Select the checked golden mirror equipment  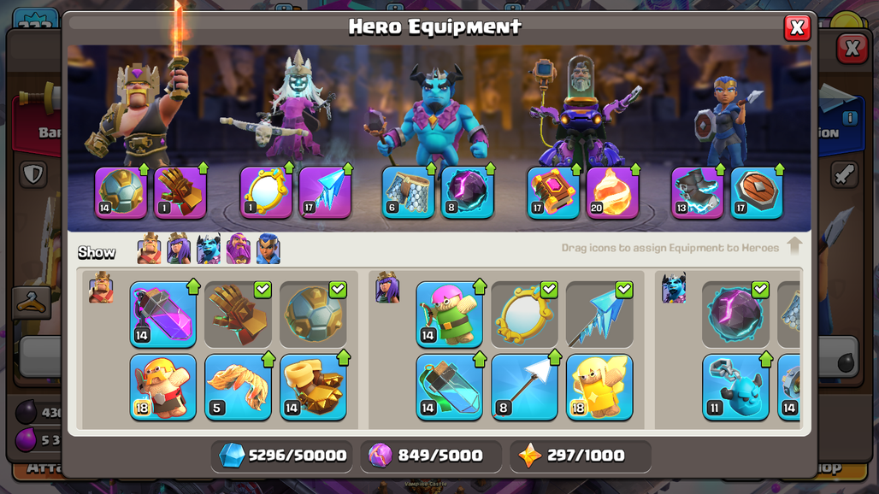pyautogui.click(x=525, y=315)
